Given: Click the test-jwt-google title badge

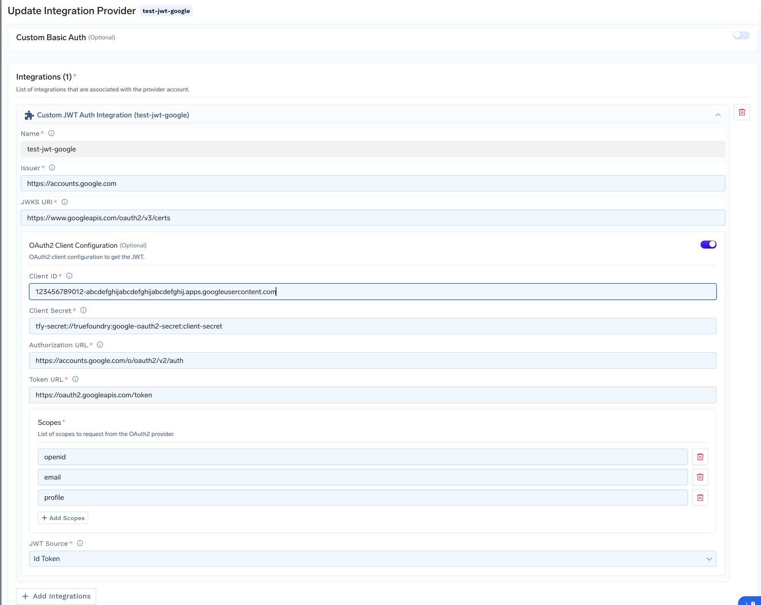Looking at the screenshot, I should [x=166, y=11].
